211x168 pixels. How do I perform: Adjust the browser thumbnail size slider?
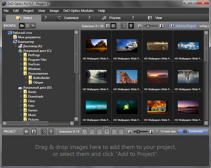point(151,26)
